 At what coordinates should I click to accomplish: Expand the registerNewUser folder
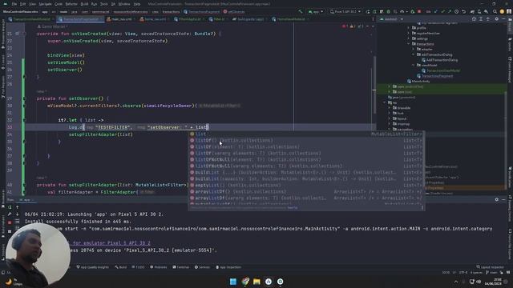point(409,34)
